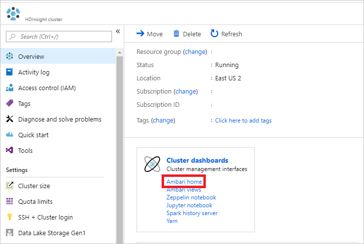Click the sidebar scrollbar up arrow

click(119, 52)
